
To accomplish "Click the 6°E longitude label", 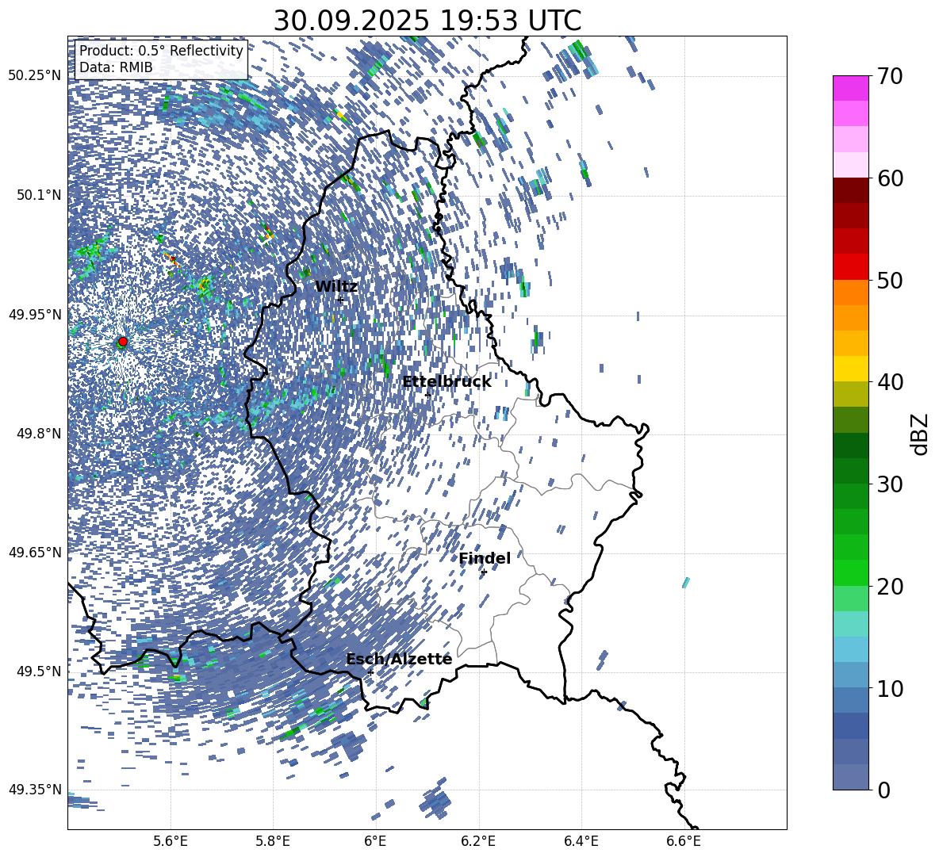I will pos(375,841).
